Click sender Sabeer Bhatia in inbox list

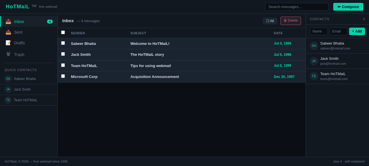84,44
